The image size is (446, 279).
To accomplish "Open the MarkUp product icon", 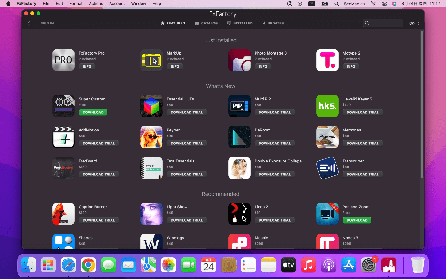I will [x=151, y=60].
